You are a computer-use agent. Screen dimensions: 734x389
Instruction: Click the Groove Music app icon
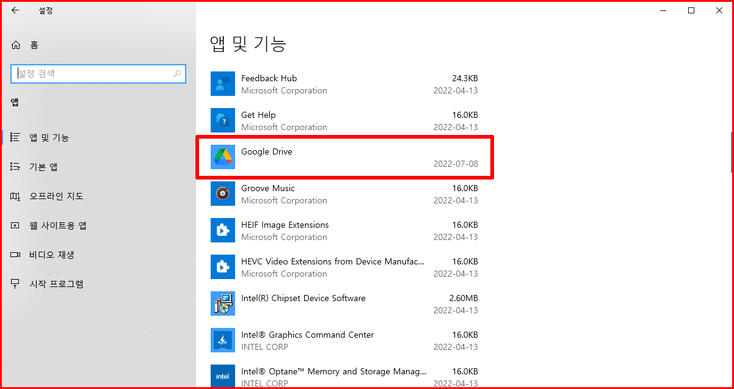[223, 194]
